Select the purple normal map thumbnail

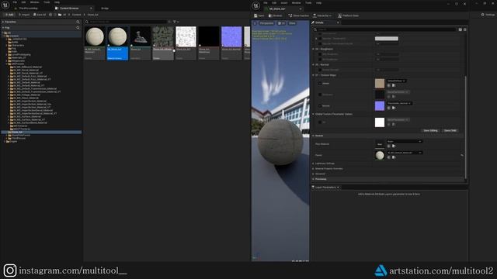coord(231,36)
